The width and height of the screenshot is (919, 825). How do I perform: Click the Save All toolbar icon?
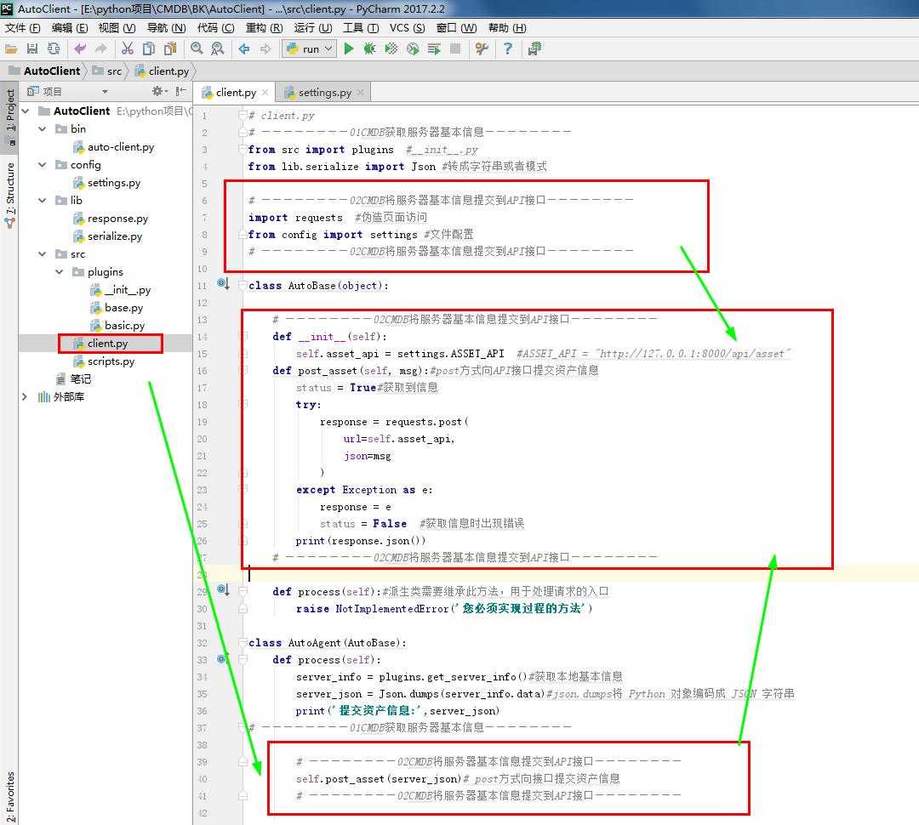(x=32, y=49)
